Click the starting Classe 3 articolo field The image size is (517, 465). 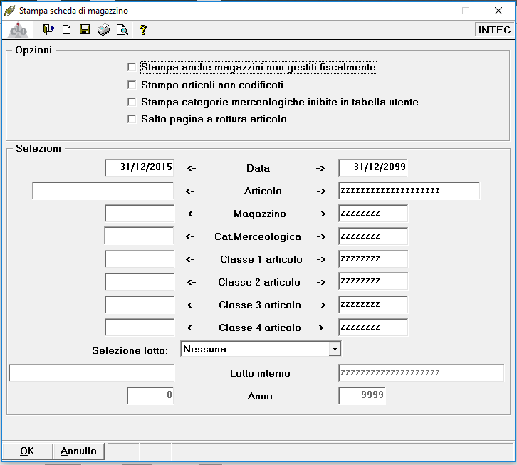point(140,304)
